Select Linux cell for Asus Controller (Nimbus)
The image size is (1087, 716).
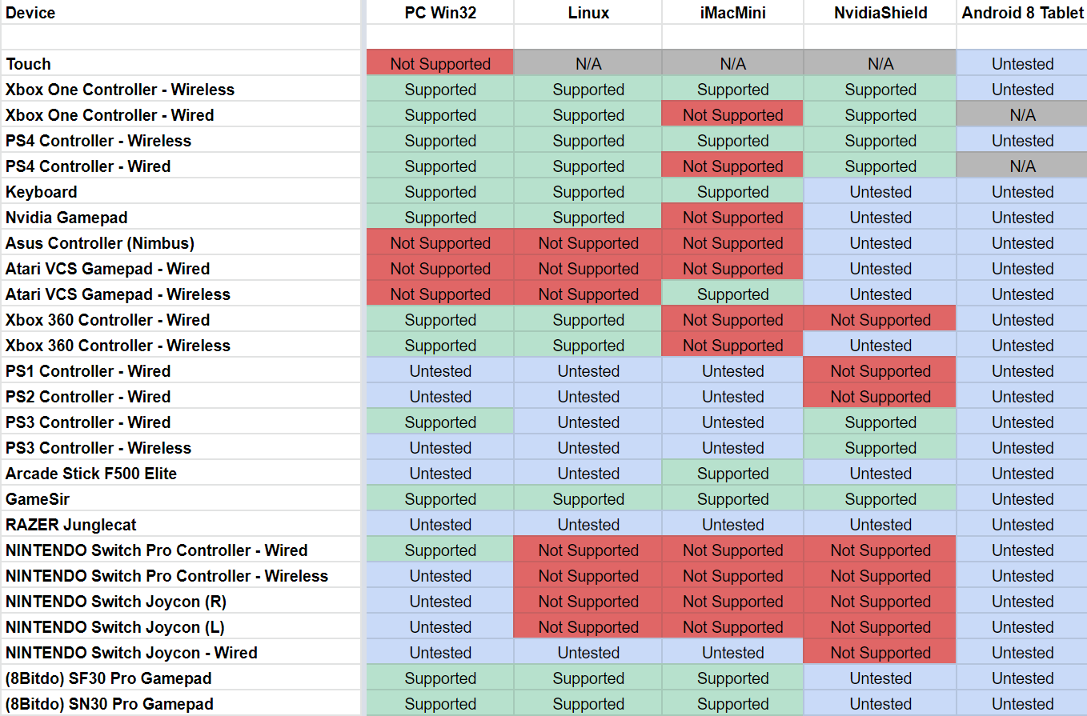588,243
